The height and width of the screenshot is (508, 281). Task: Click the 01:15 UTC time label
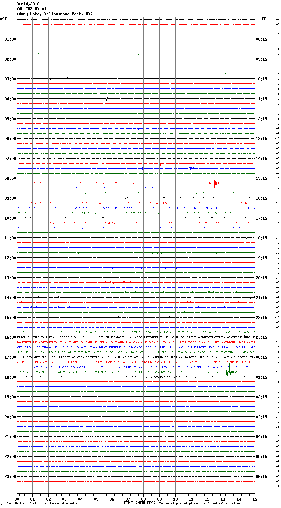(x=261, y=377)
